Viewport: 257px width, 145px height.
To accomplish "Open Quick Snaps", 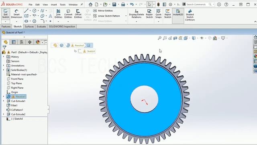I will pos(158,14).
